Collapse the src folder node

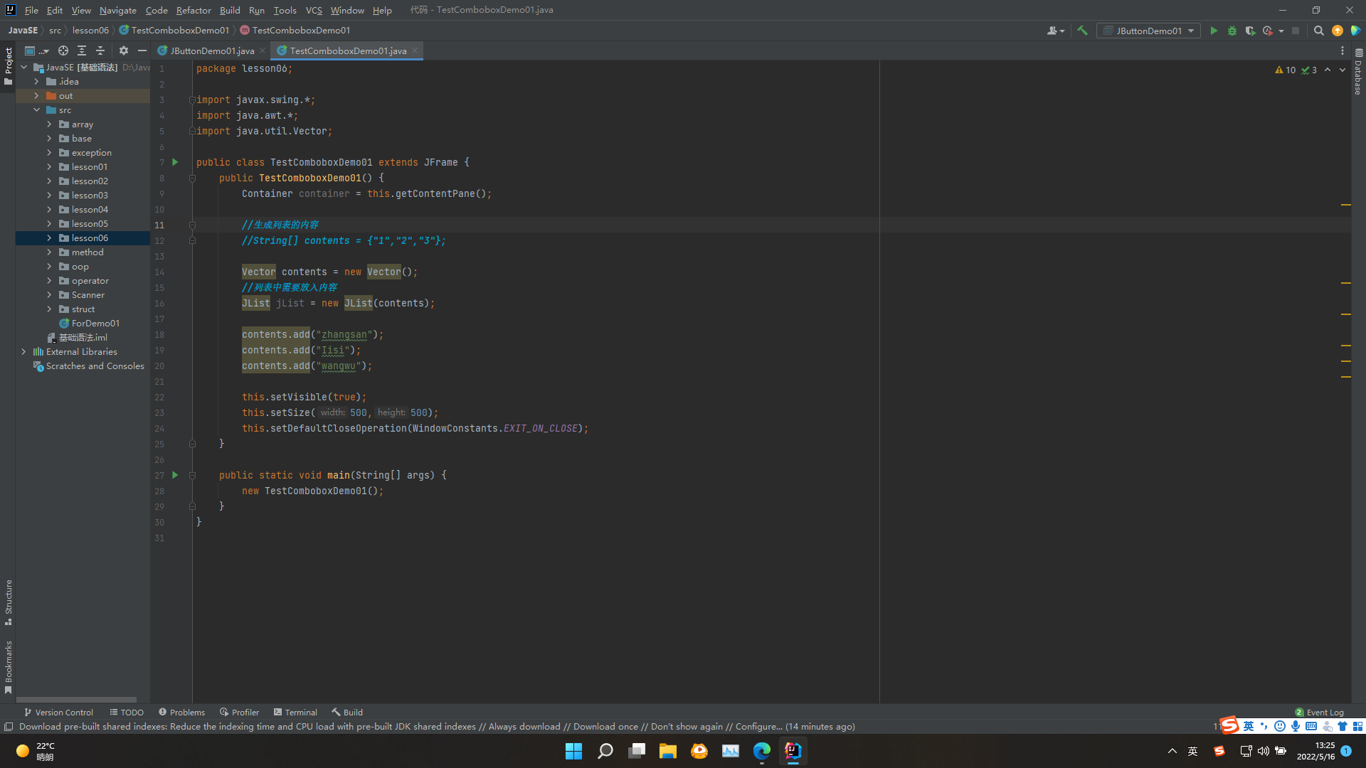pyautogui.click(x=36, y=110)
